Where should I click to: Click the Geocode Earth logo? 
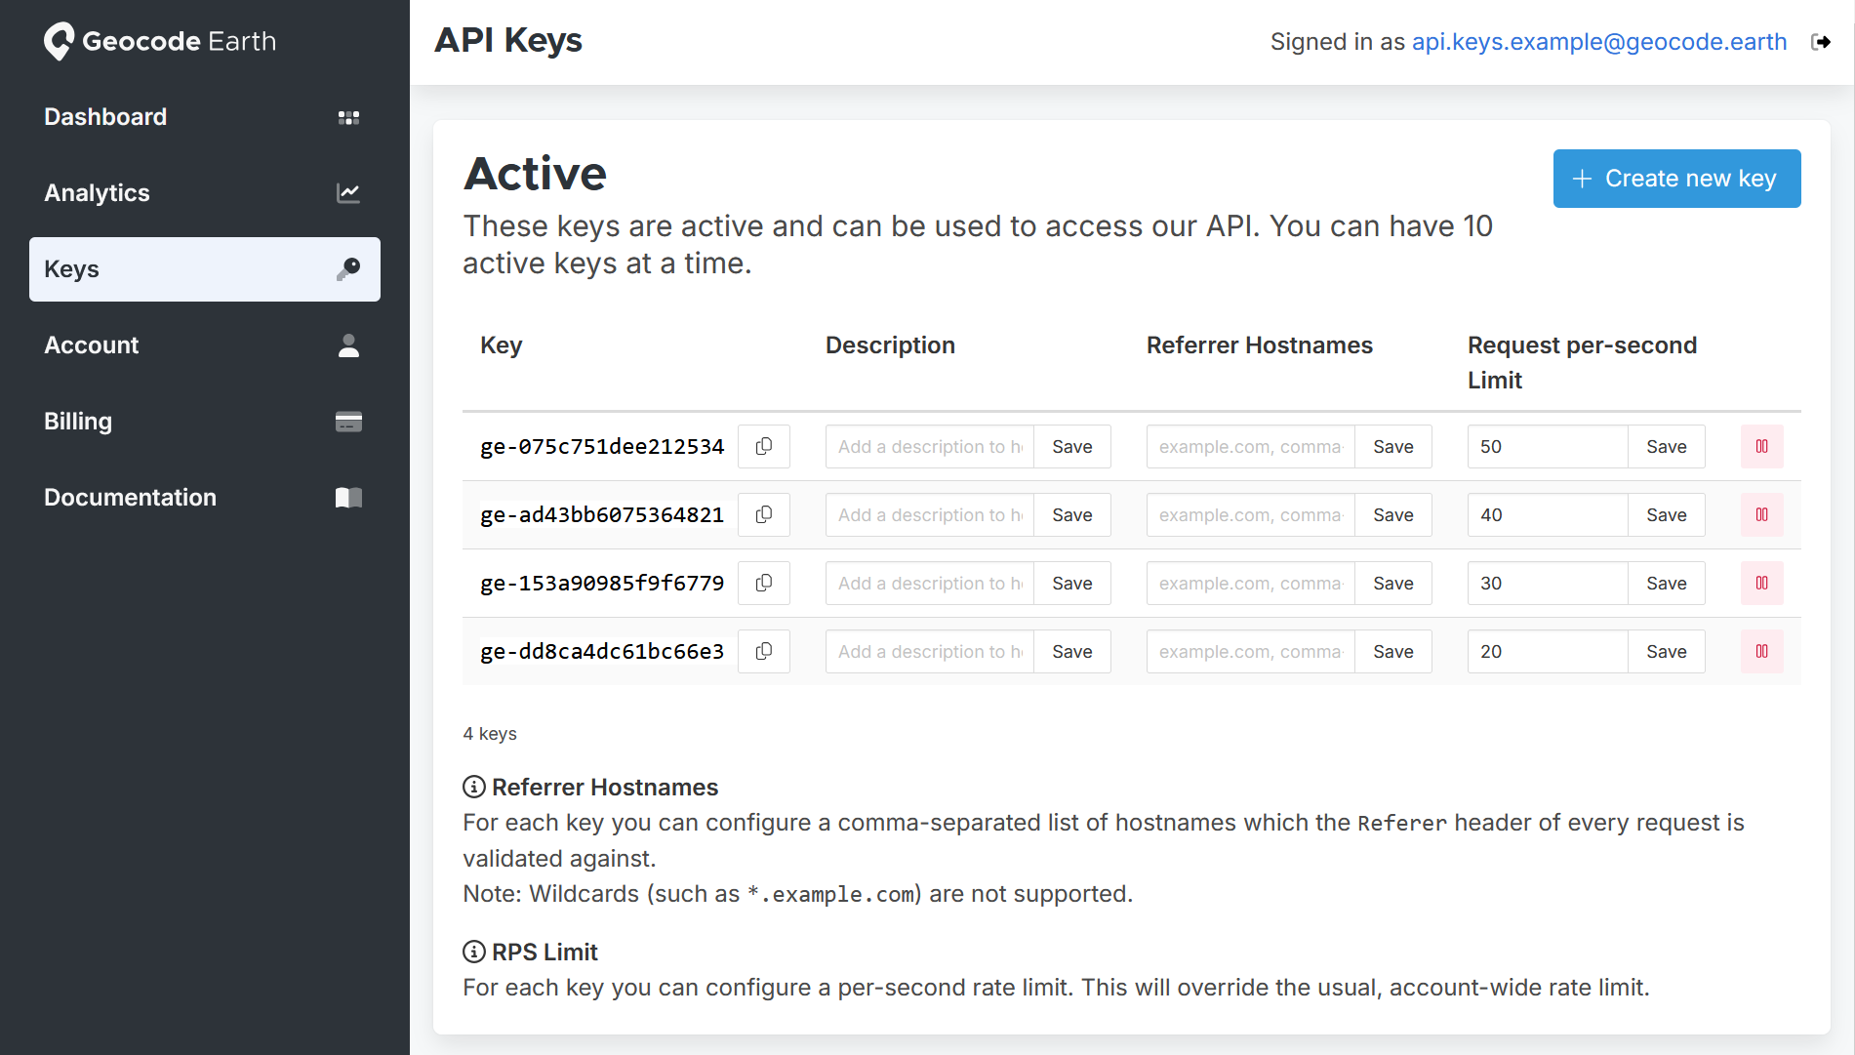pos(159,41)
